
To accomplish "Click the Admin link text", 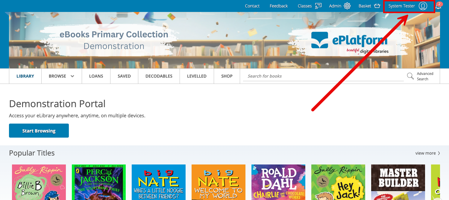I will (335, 6).
